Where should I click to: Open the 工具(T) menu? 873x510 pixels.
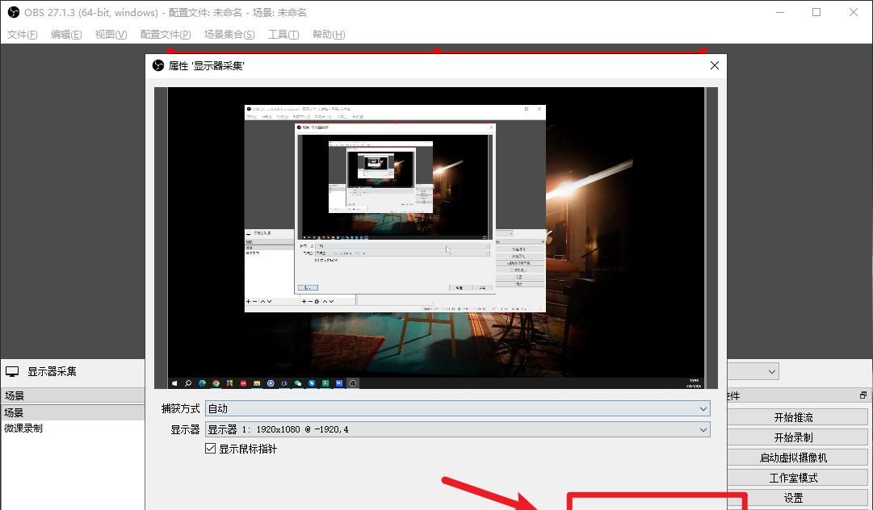pyautogui.click(x=283, y=35)
